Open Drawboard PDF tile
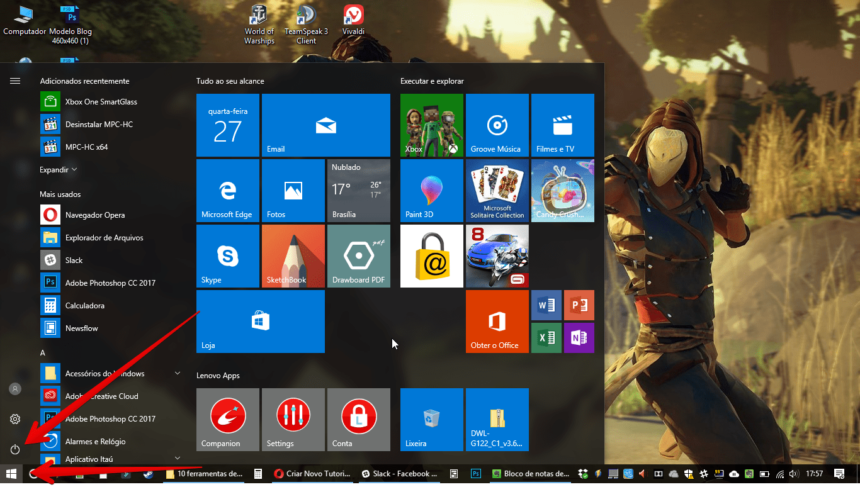 coord(359,256)
